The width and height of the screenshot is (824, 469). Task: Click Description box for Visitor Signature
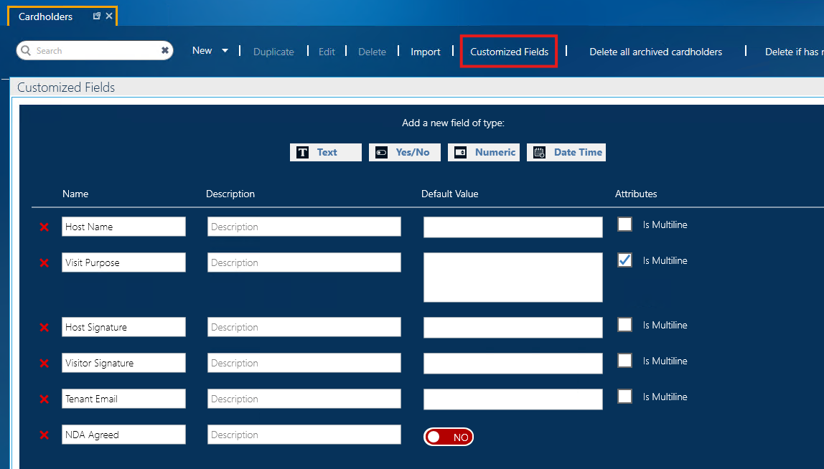coord(304,363)
